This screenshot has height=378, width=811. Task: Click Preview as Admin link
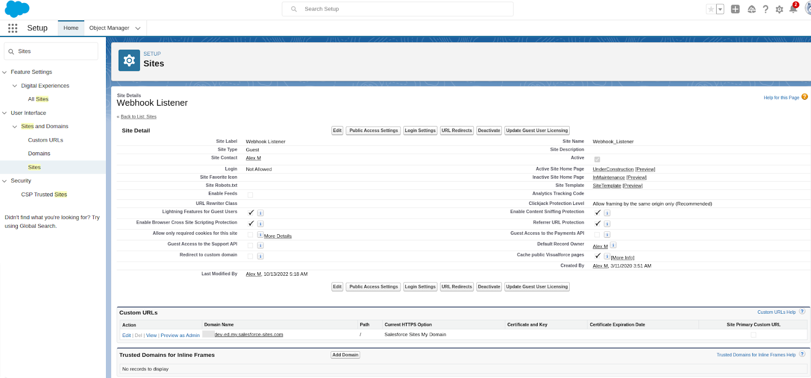click(180, 335)
